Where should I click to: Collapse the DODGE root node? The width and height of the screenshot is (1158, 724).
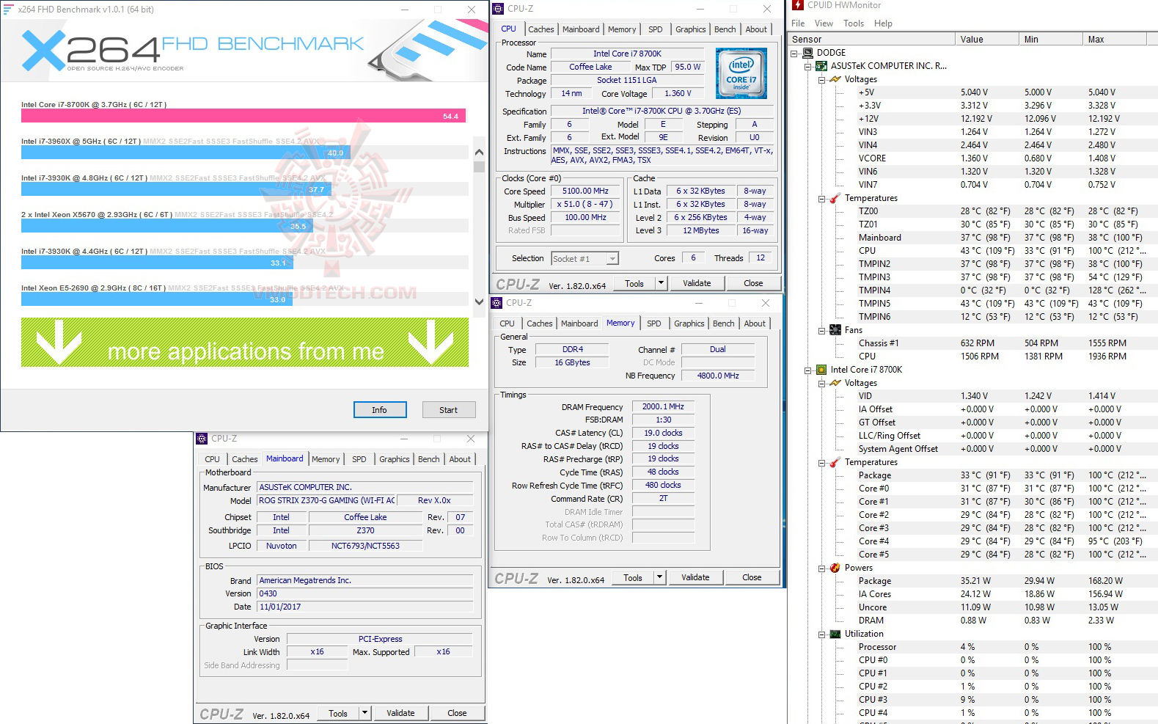tap(794, 53)
